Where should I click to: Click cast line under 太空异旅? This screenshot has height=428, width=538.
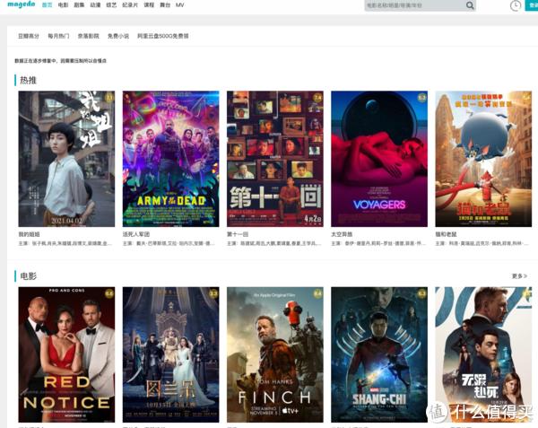(378, 243)
